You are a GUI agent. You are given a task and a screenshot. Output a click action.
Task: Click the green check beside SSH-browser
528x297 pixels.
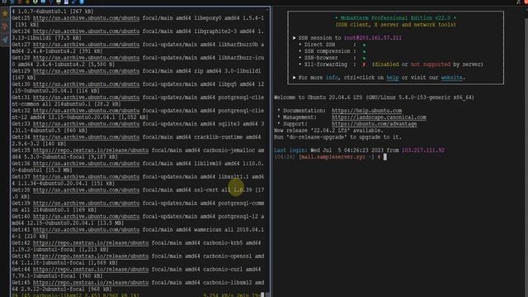pyautogui.click(x=364, y=58)
